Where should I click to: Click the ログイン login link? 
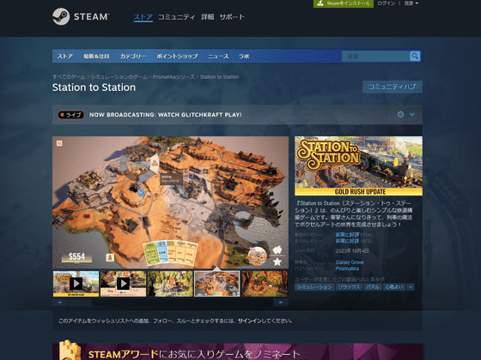coord(387,3)
